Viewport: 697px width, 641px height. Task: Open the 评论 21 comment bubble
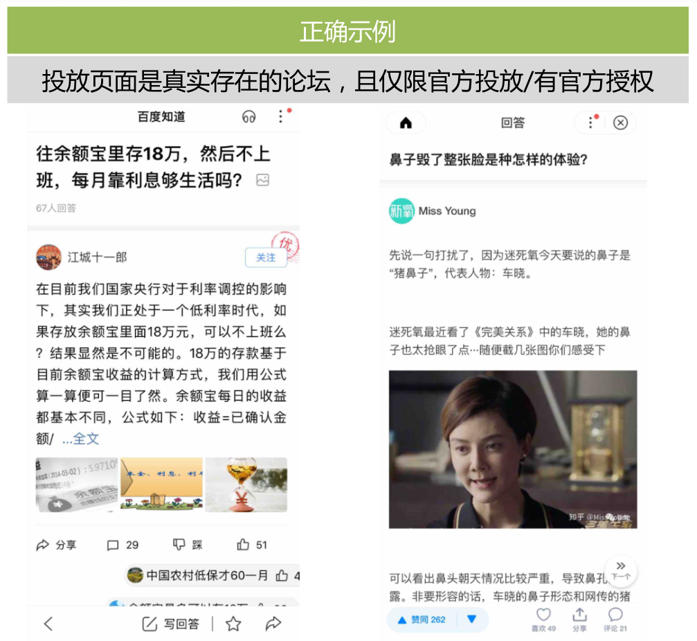[x=615, y=615]
